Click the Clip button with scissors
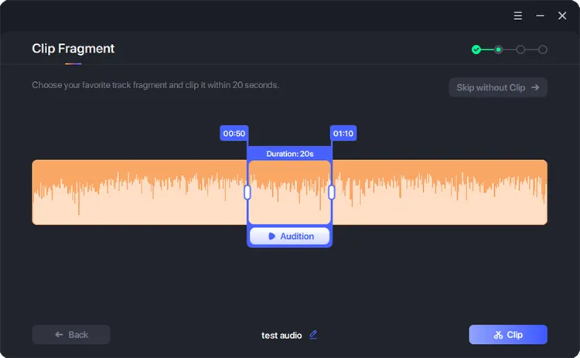This screenshot has height=358, width=580. point(508,335)
